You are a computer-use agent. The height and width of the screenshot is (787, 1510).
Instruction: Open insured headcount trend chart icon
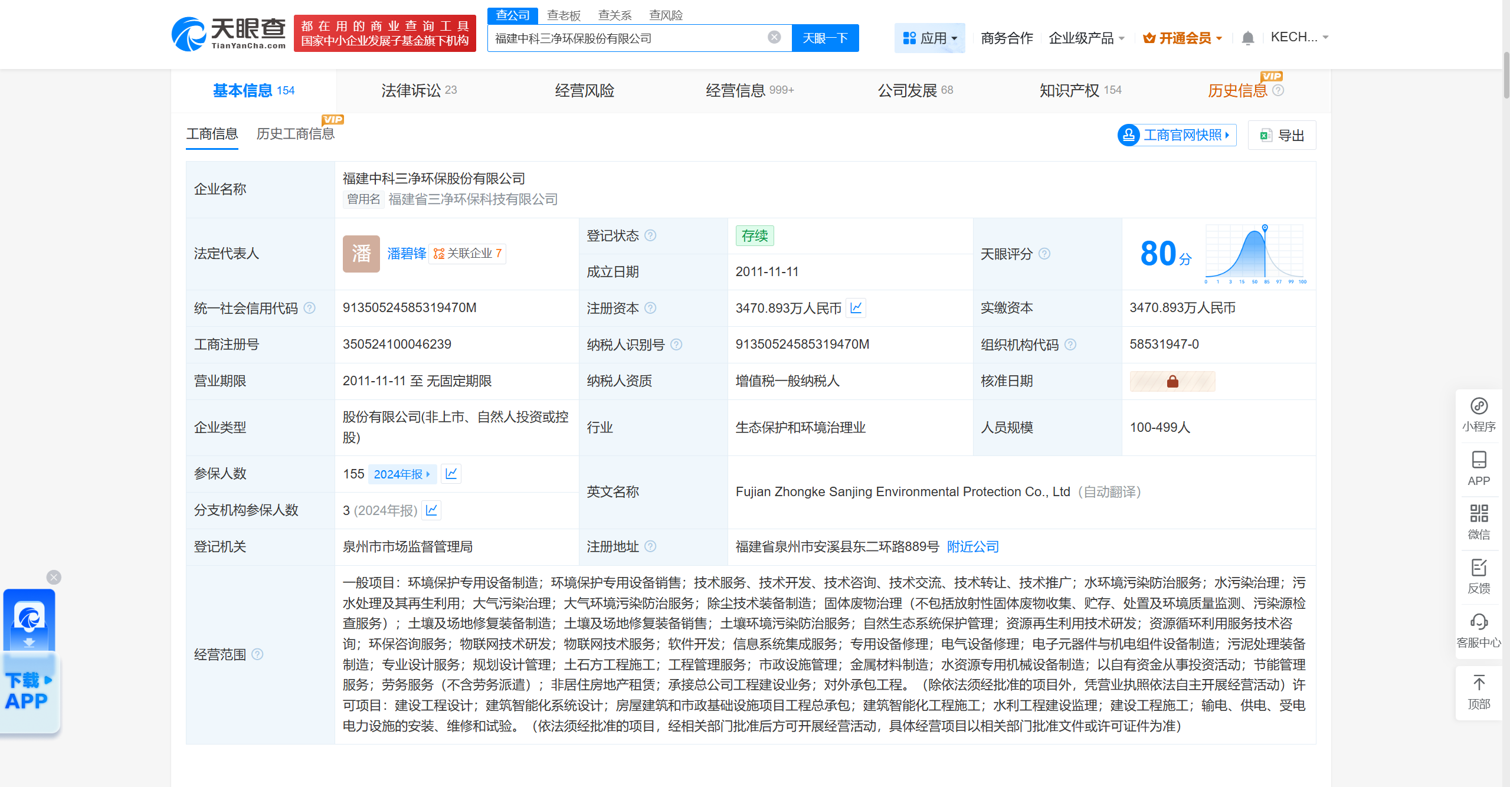(x=451, y=474)
